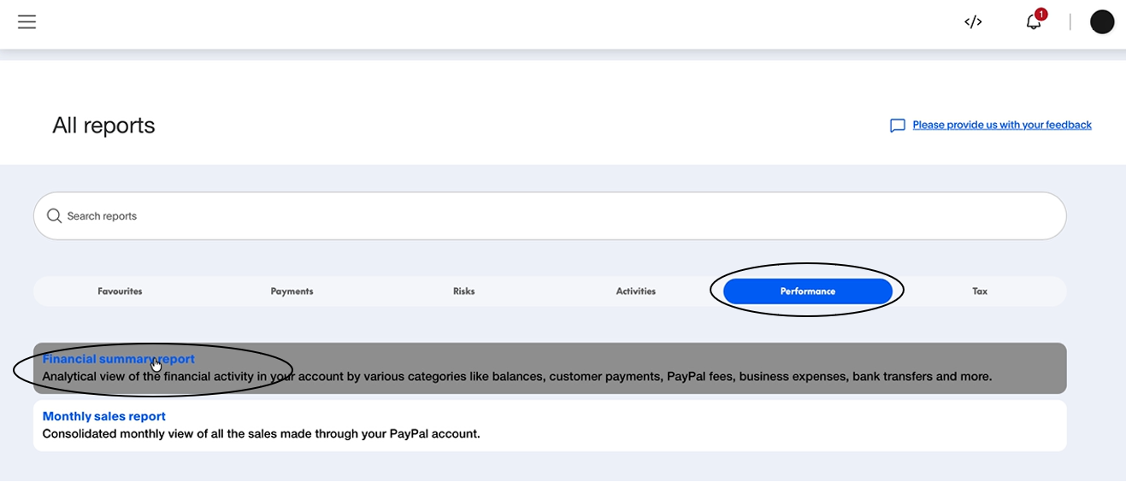Click the magnifier icon in search box
Screen dimensions: 1126x482
pos(54,216)
